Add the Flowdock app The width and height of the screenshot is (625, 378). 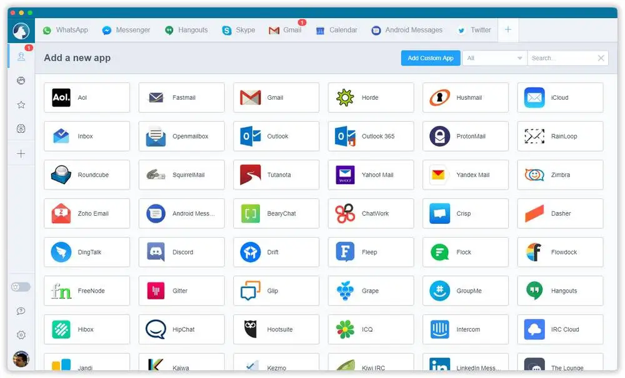pos(560,252)
